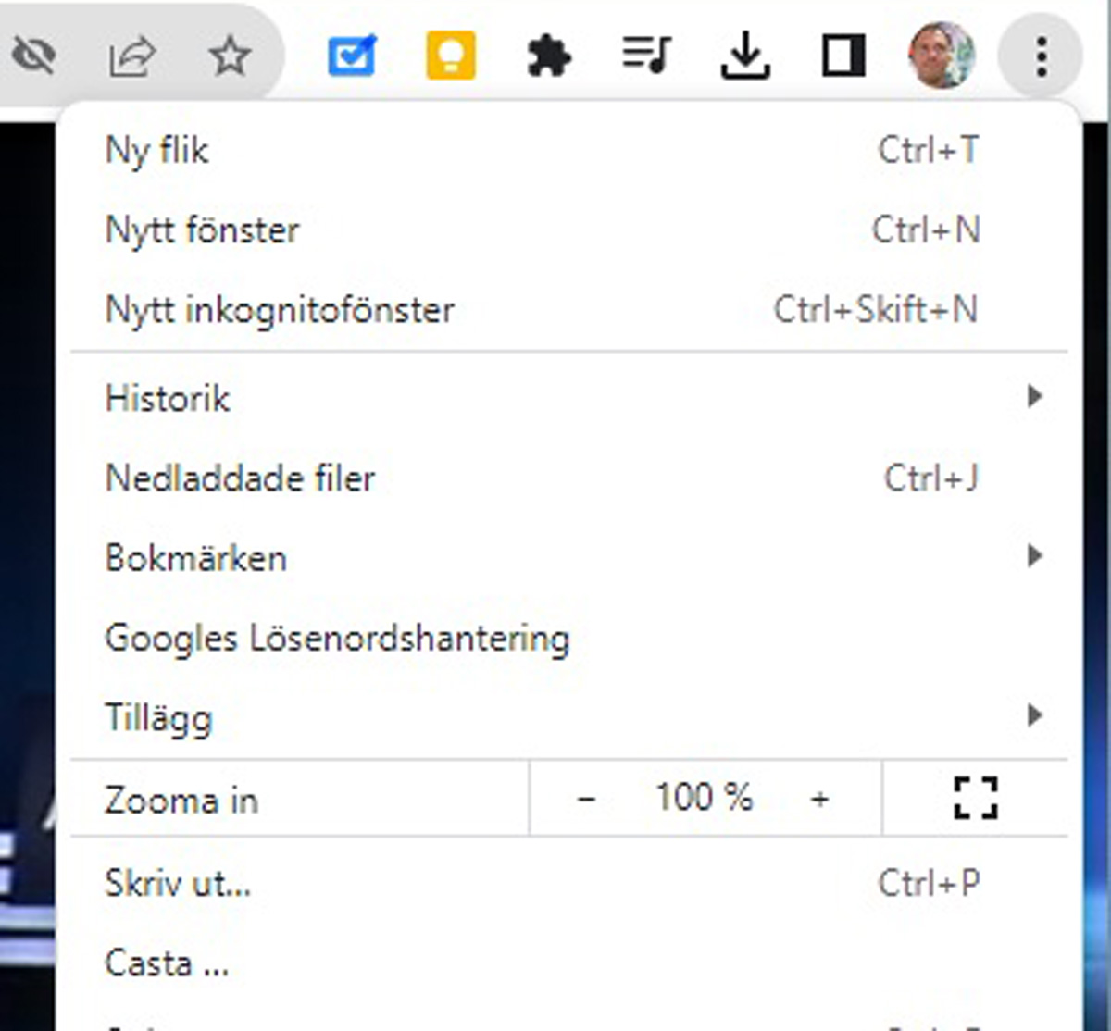This screenshot has width=1111, height=1031.
Task: Increase zoom with the plus control
Action: coord(820,797)
